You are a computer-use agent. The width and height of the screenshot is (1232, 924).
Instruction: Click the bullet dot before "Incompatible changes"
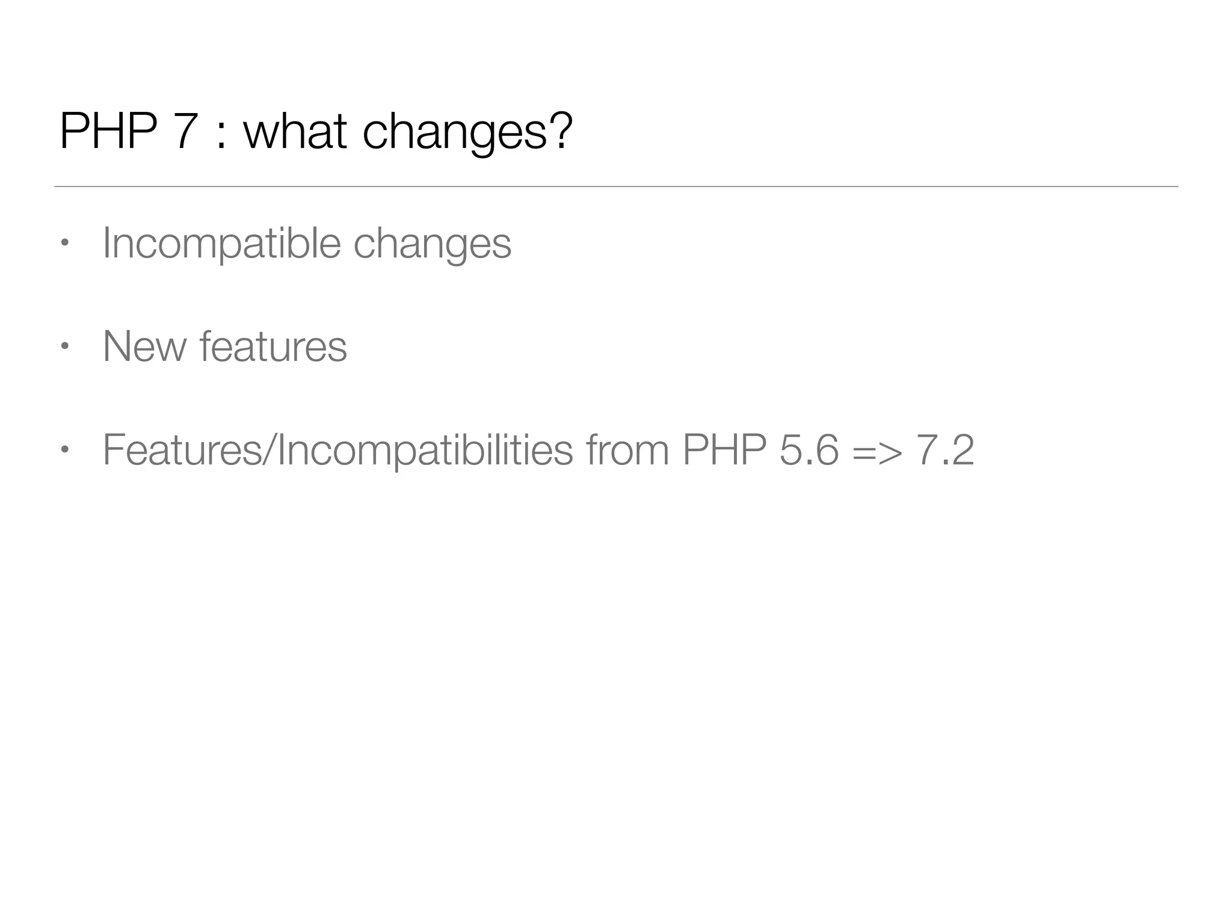[64, 244]
